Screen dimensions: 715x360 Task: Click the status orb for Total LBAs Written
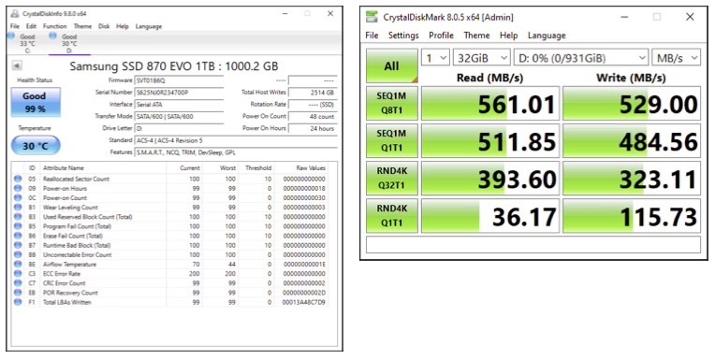click(x=18, y=302)
